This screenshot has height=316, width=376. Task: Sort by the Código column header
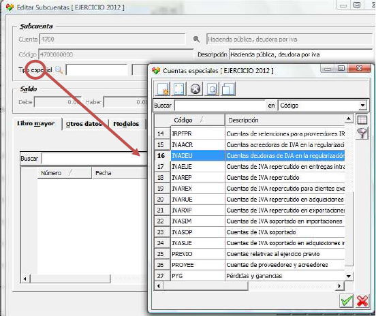(x=198, y=120)
